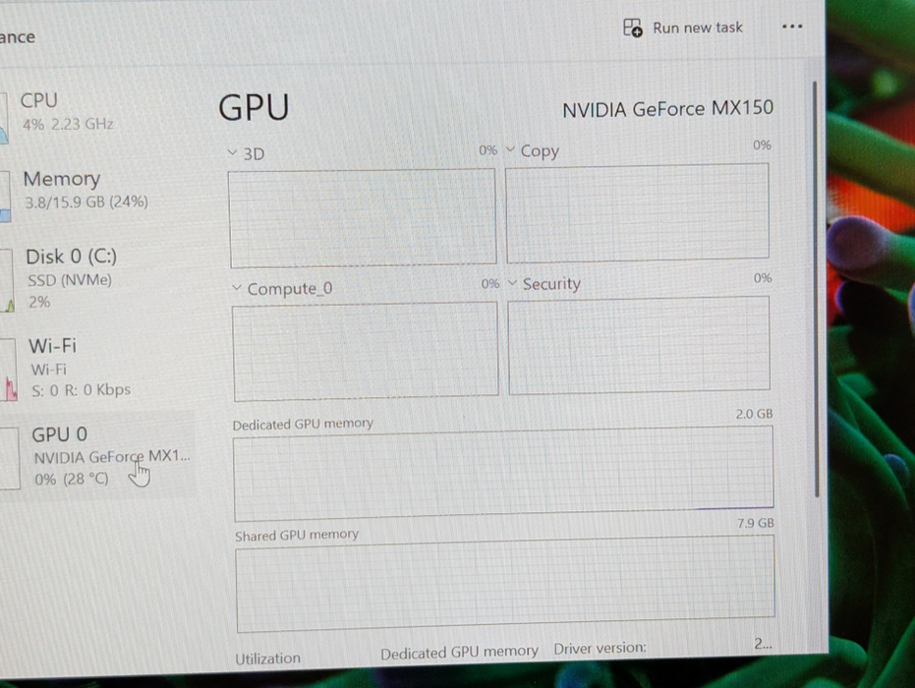Screen dimensions: 915x688
Task: Open the Security engine dropdown chevron
Action: click(512, 282)
